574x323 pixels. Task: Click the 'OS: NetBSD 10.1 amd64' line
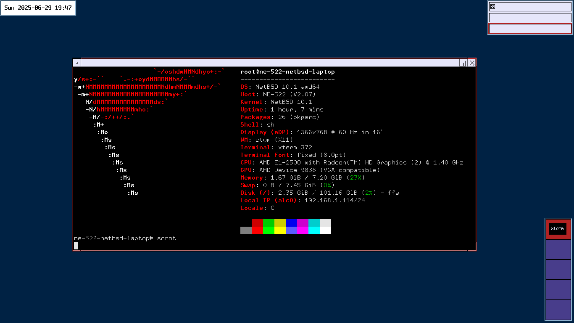click(x=280, y=87)
